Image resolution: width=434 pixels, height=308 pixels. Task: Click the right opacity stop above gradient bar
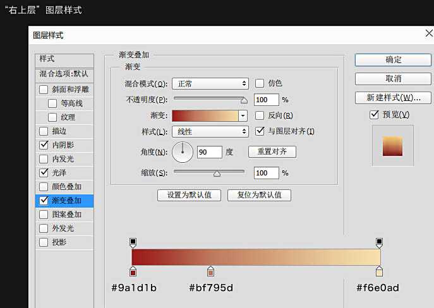[379, 242]
